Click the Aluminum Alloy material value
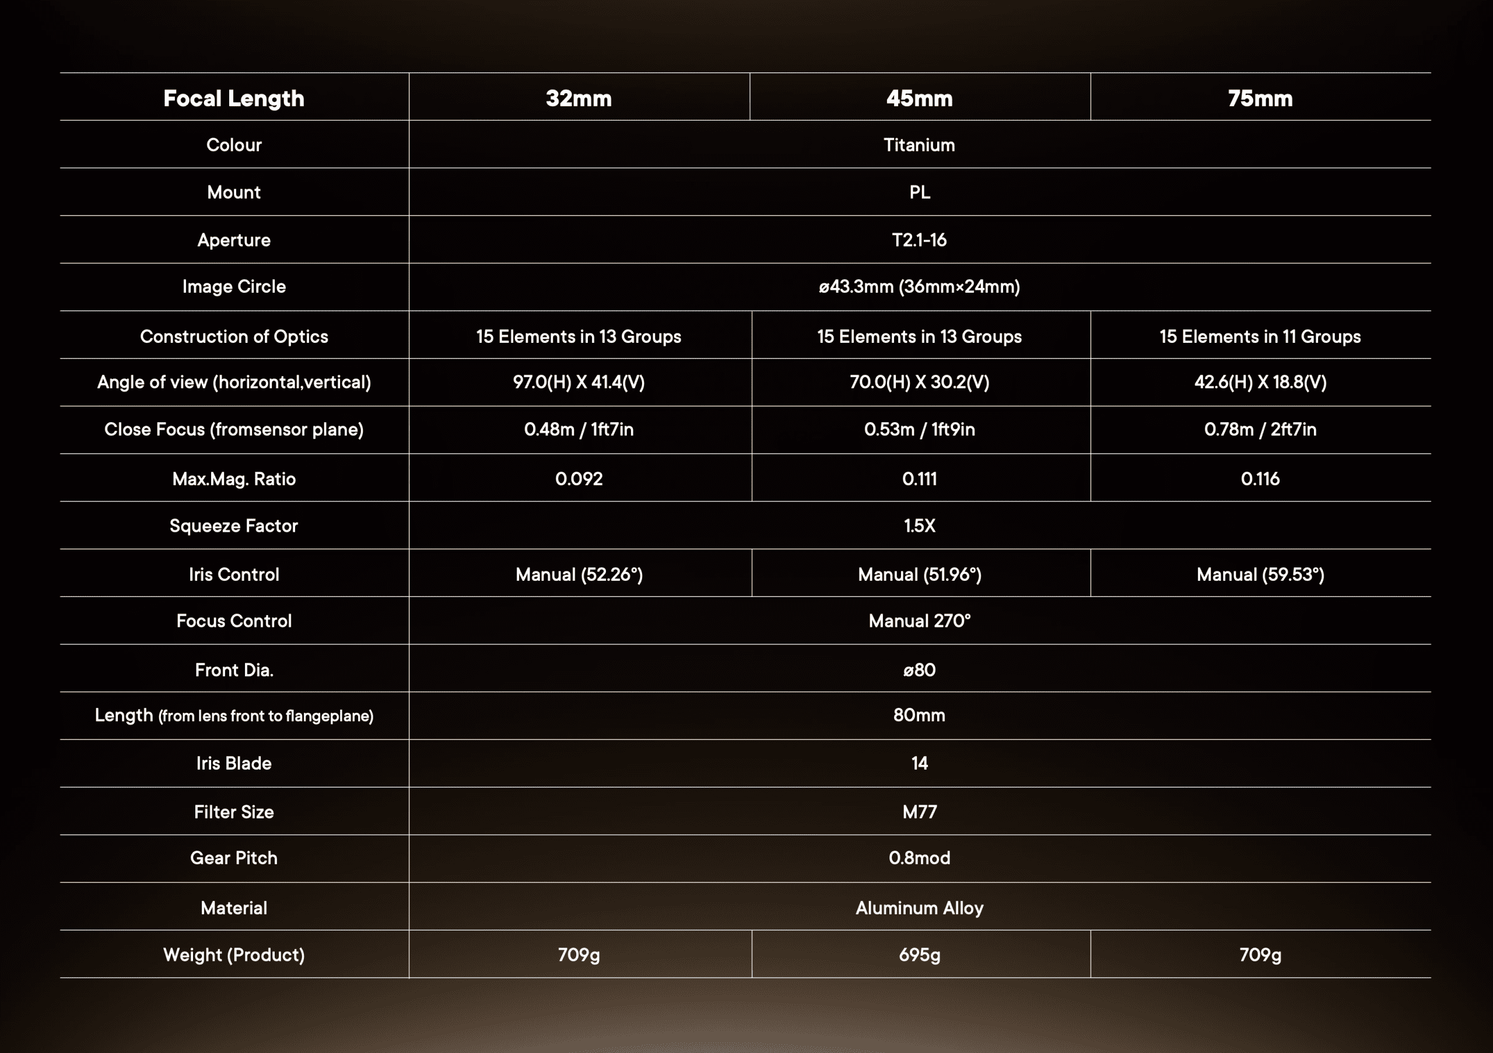Screen dimensions: 1493x1053 click(x=919, y=908)
